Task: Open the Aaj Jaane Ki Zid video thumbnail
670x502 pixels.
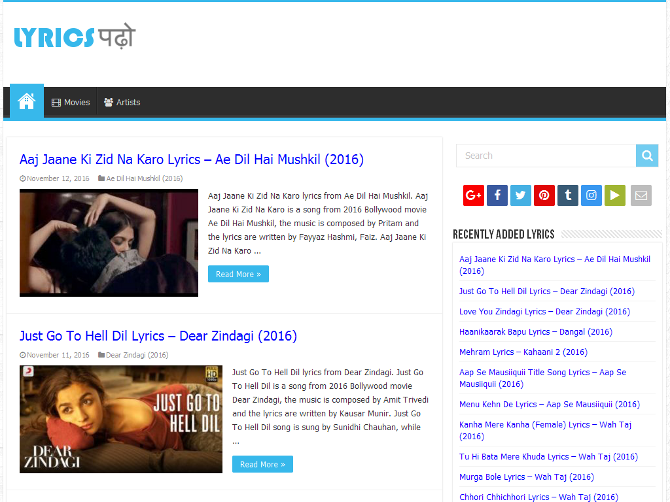Action: click(109, 243)
